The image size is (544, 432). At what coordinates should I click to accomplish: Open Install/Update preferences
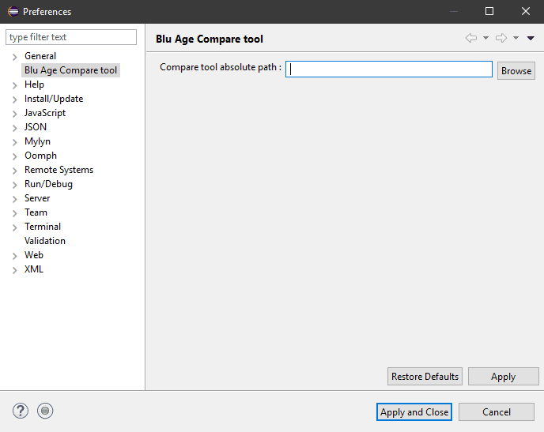tap(54, 99)
